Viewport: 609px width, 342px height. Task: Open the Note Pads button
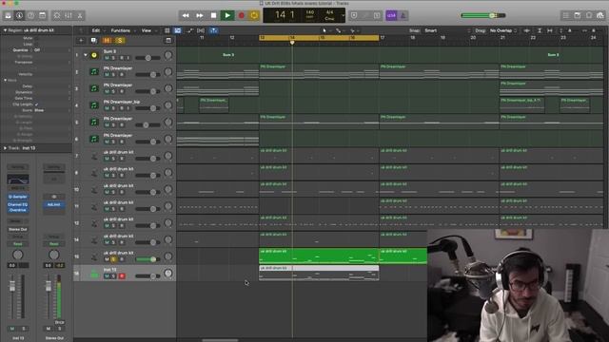coord(578,15)
